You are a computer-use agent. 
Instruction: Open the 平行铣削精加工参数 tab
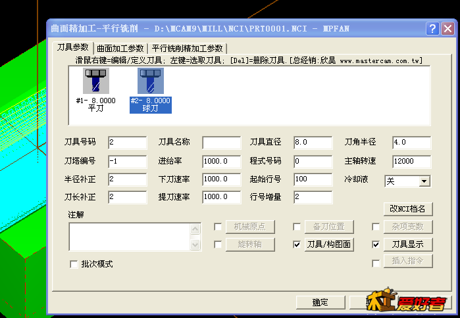click(x=188, y=49)
